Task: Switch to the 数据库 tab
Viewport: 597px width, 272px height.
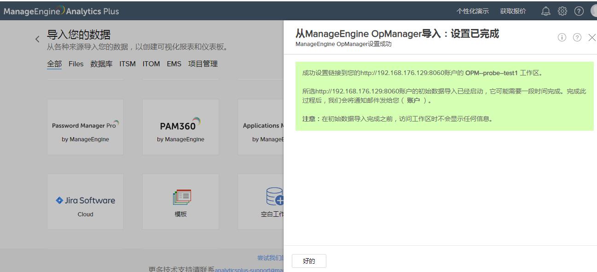Action: pyautogui.click(x=101, y=64)
